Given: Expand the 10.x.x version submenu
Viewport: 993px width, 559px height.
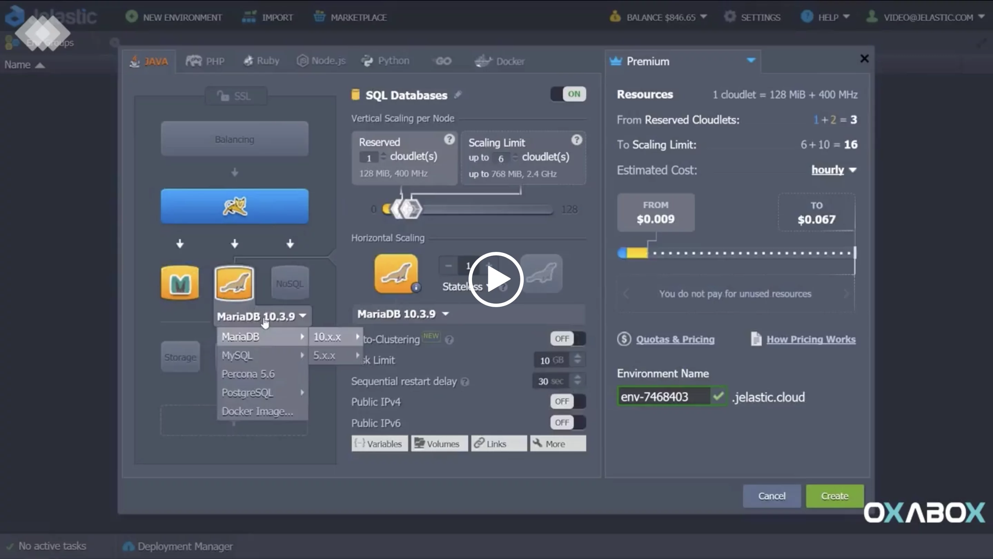Looking at the screenshot, I should (336, 337).
